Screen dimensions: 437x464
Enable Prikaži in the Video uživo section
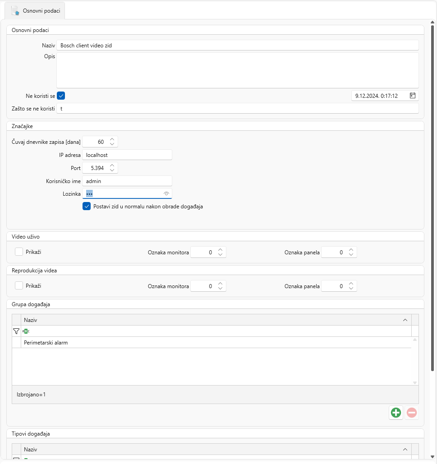18,252
